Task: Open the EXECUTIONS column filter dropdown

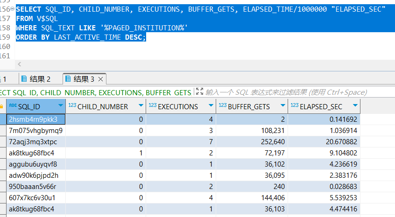Action: [211, 105]
